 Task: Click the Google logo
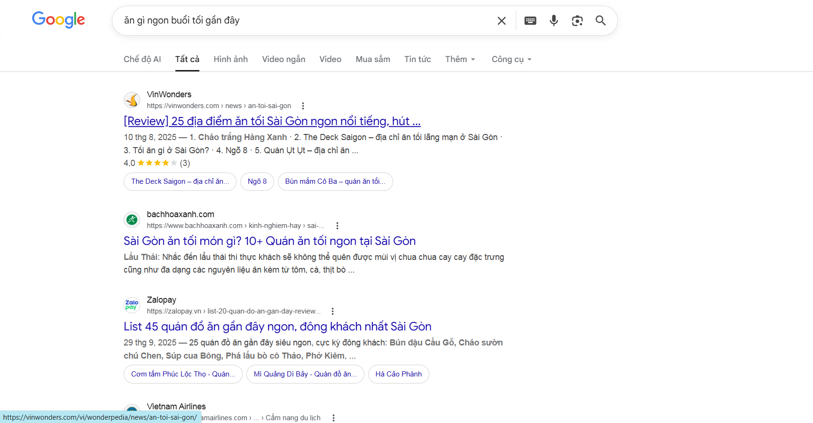click(x=58, y=20)
